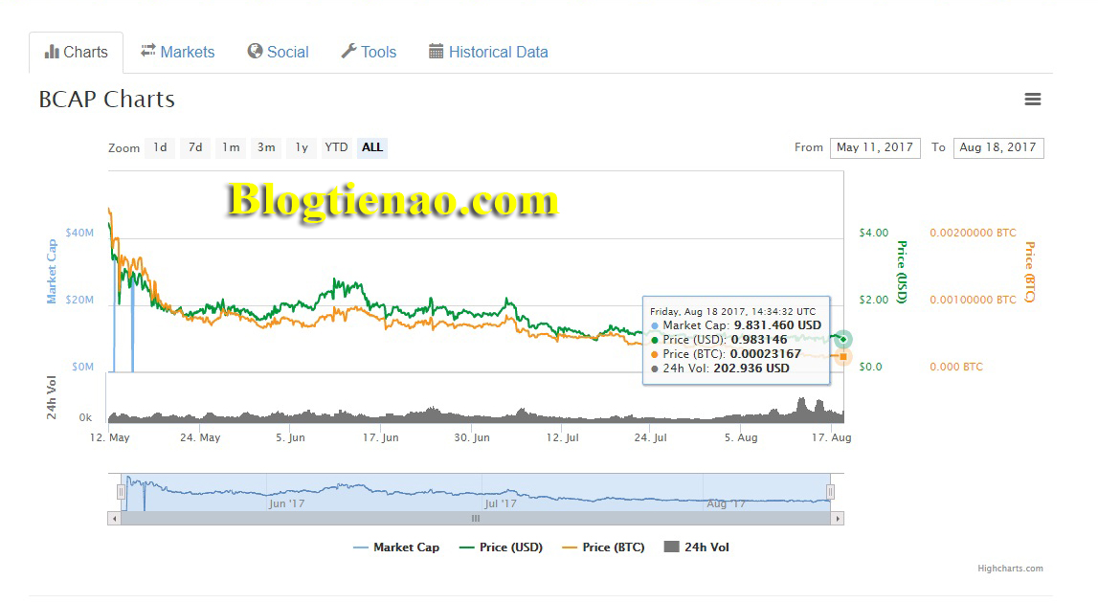This screenshot has height=603, width=1098.
Task: Click the '24. Jul' axis label
Action: coord(651,437)
